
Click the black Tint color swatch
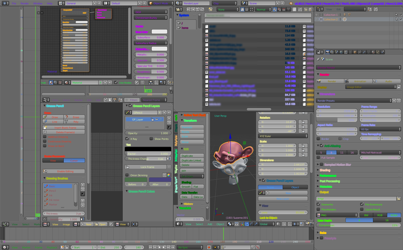coord(147,149)
